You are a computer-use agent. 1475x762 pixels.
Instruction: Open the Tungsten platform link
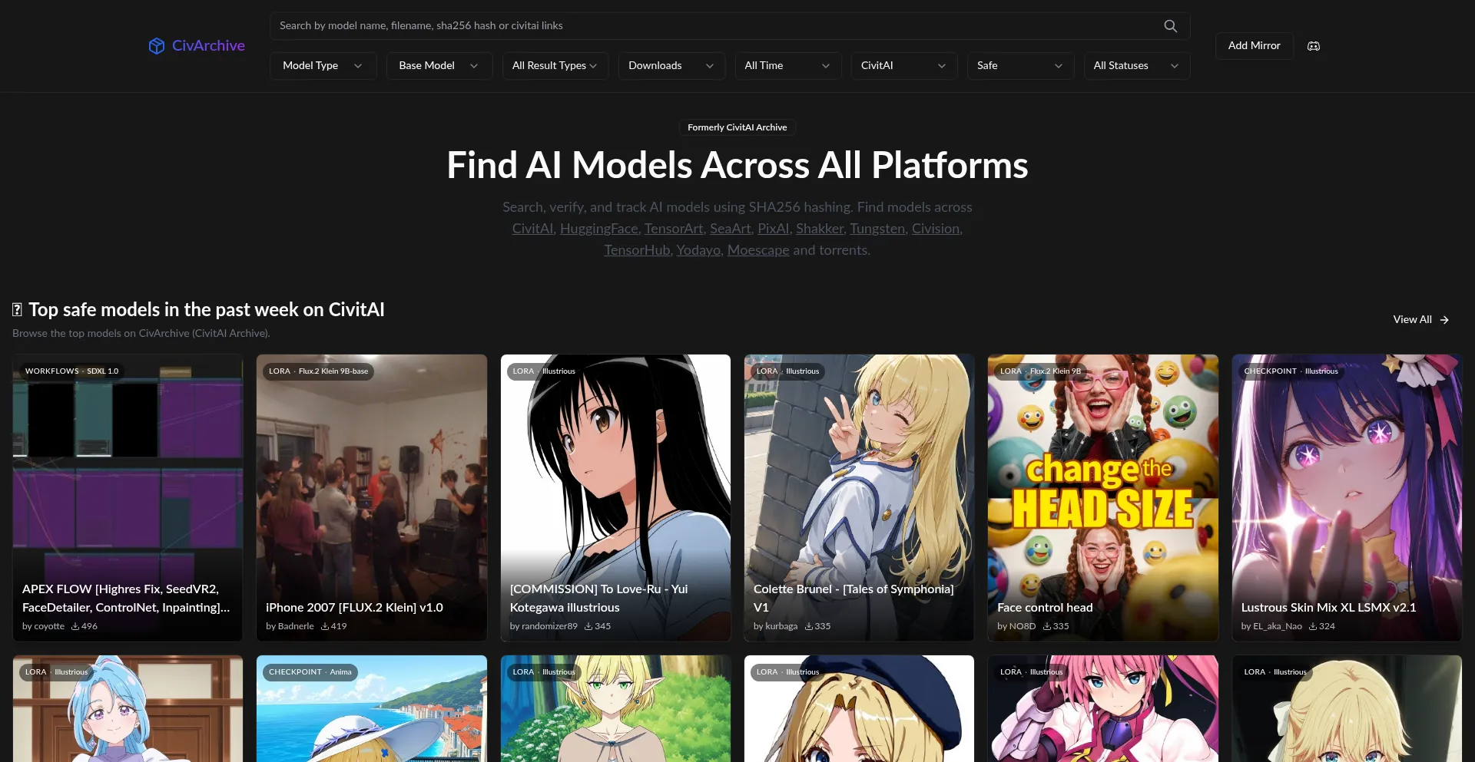877,229
